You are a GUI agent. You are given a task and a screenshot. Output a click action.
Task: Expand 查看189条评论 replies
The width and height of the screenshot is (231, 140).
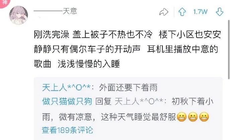pos(68,130)
